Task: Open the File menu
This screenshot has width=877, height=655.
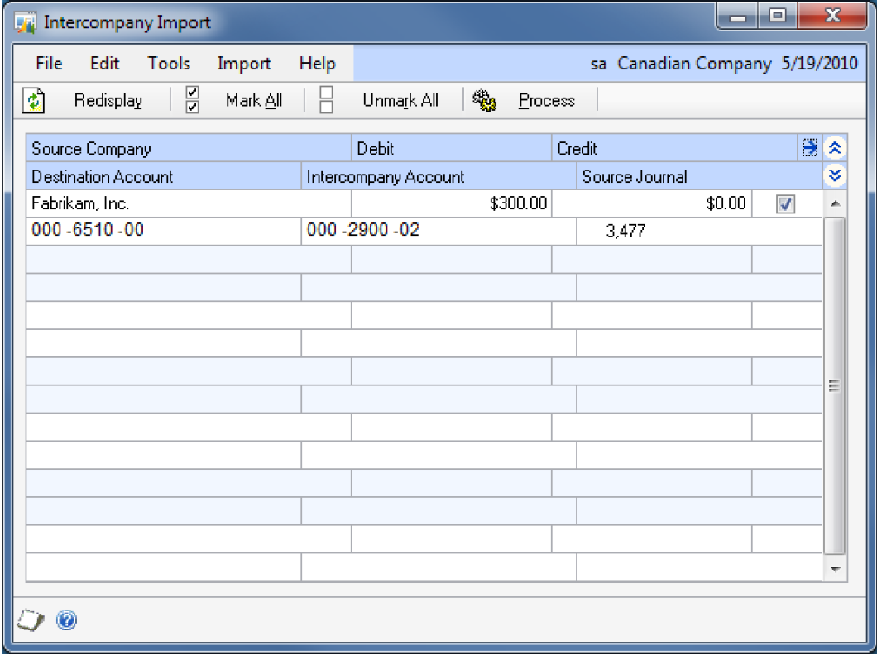Action: [x=49, y=64]
